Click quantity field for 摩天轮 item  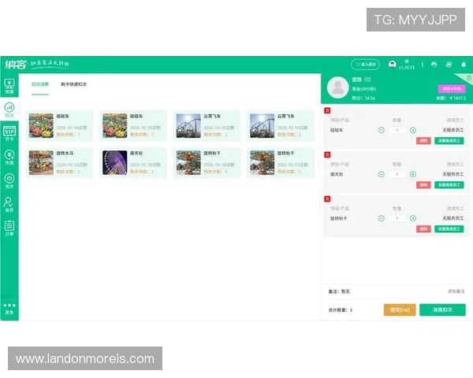click(397, 174)
